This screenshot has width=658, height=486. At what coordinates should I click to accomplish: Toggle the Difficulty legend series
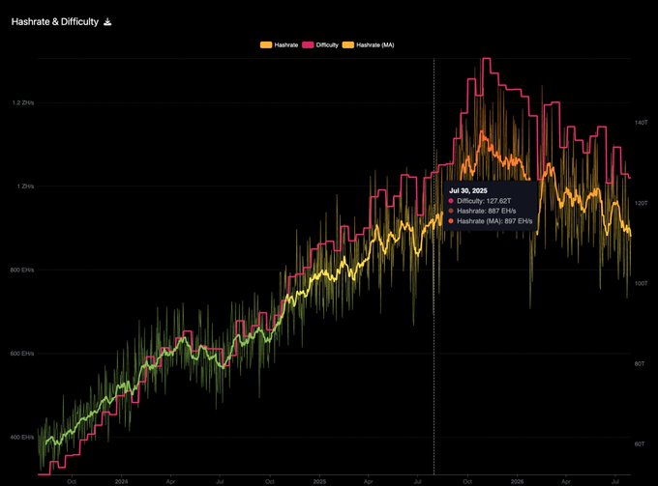click(x=320, y=44)
